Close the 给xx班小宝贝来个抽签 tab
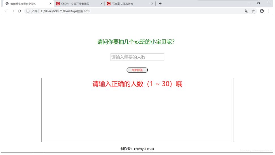Screen dimensions: 275x155 (x=50, y=3)
